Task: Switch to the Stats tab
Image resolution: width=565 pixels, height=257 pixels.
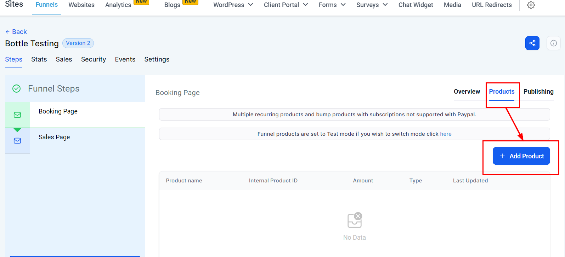Action: [39, 59]
